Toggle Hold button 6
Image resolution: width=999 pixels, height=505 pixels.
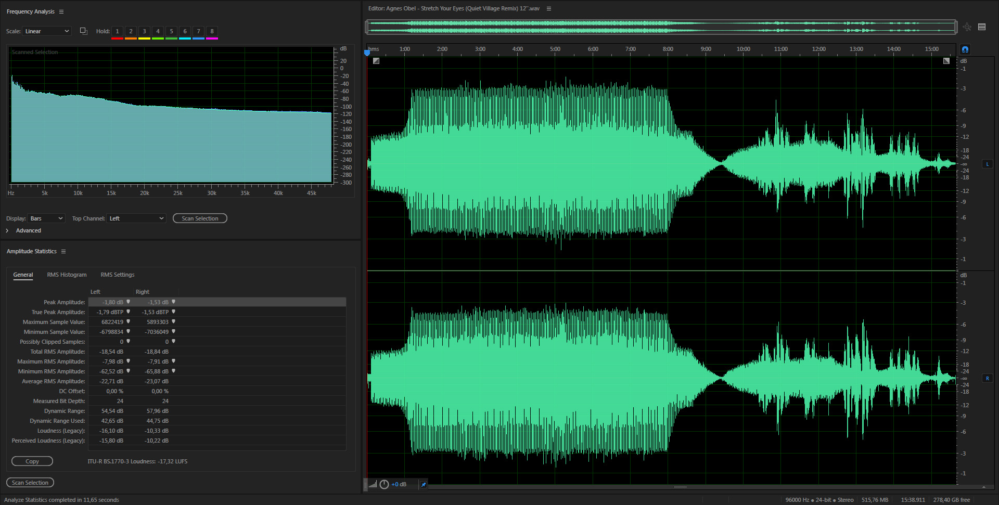[185, 32]
